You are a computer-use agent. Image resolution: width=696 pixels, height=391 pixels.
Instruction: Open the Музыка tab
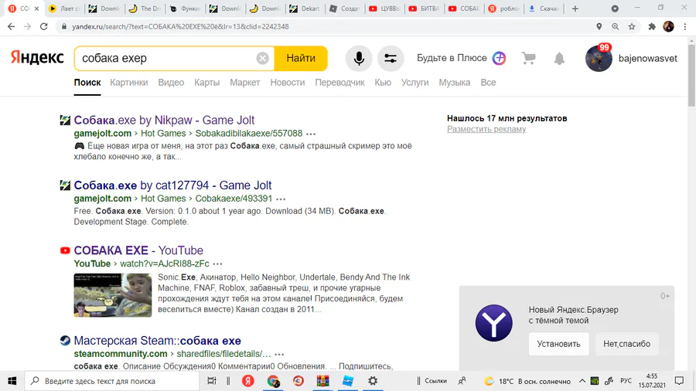(455, 83)
